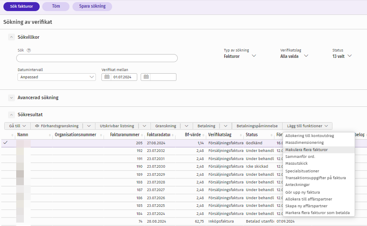Open the Sök help question mark icon
This screenshot has width=367, height=226.
pyautogui.click(x=29, y=50)
